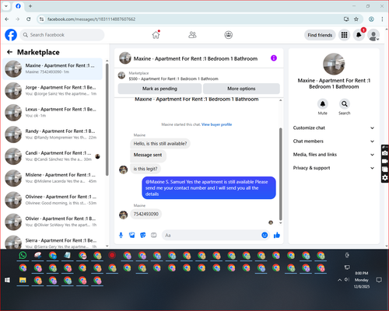Click the conversation list scrollbar
Viewport: 389px width, 311px height.
(x=107, y=119)
